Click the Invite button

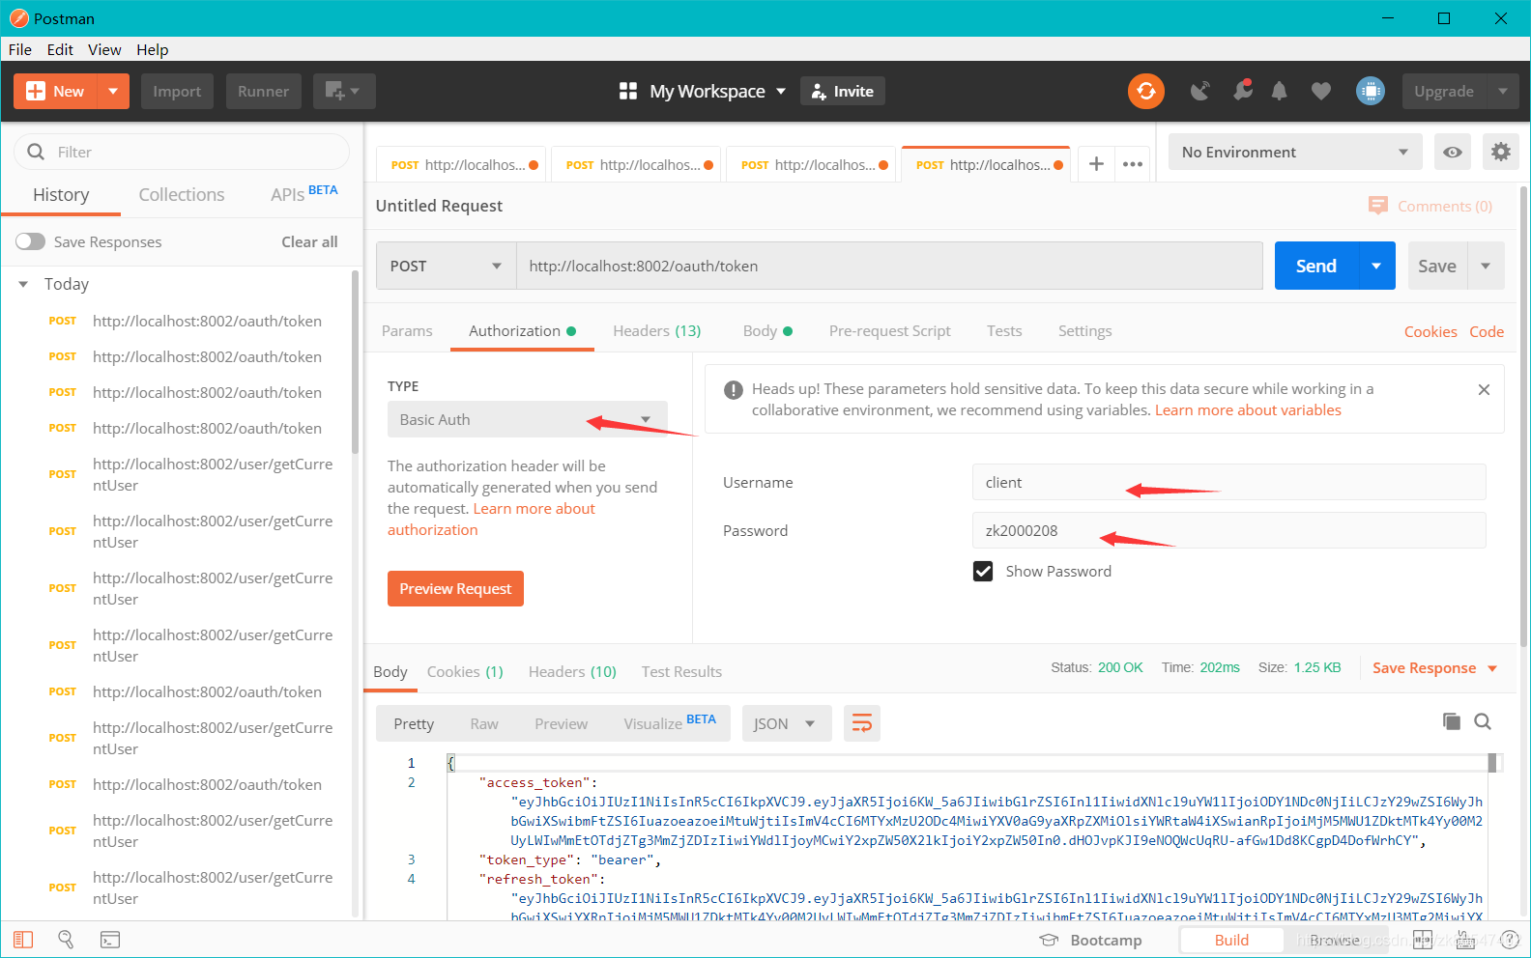(842, 91)
